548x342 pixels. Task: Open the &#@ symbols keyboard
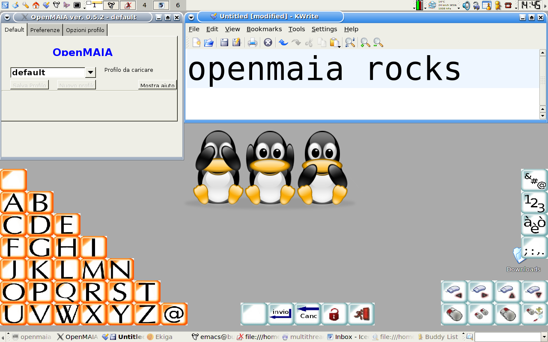coord(535,180)
